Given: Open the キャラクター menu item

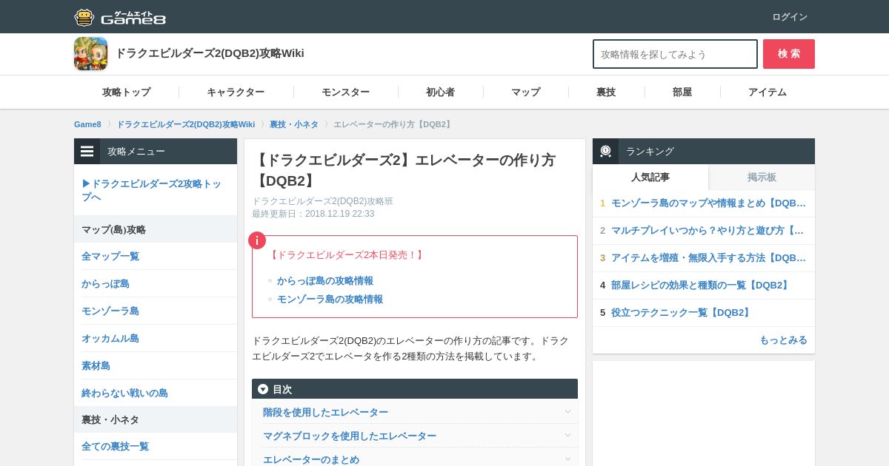Looking at the screenshot, I should 236,92.
